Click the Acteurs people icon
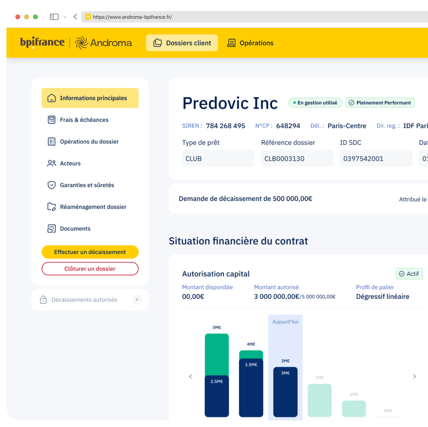Screen dimensions: 428x427 pos(52,163)
